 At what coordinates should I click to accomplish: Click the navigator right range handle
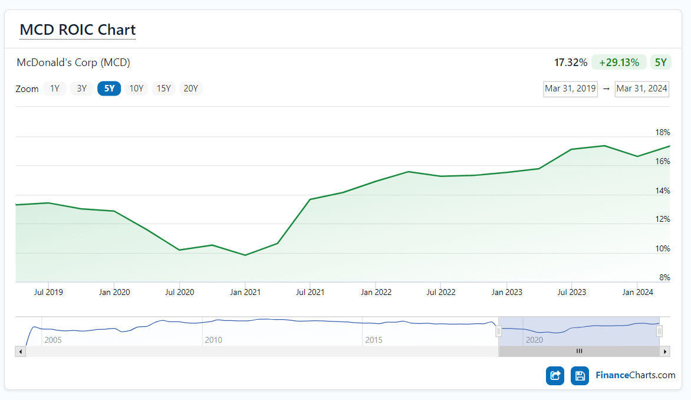coord(660,331)
